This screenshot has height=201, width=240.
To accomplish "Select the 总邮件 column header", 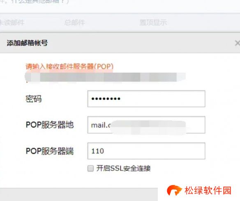I will (x=74, y=23).
